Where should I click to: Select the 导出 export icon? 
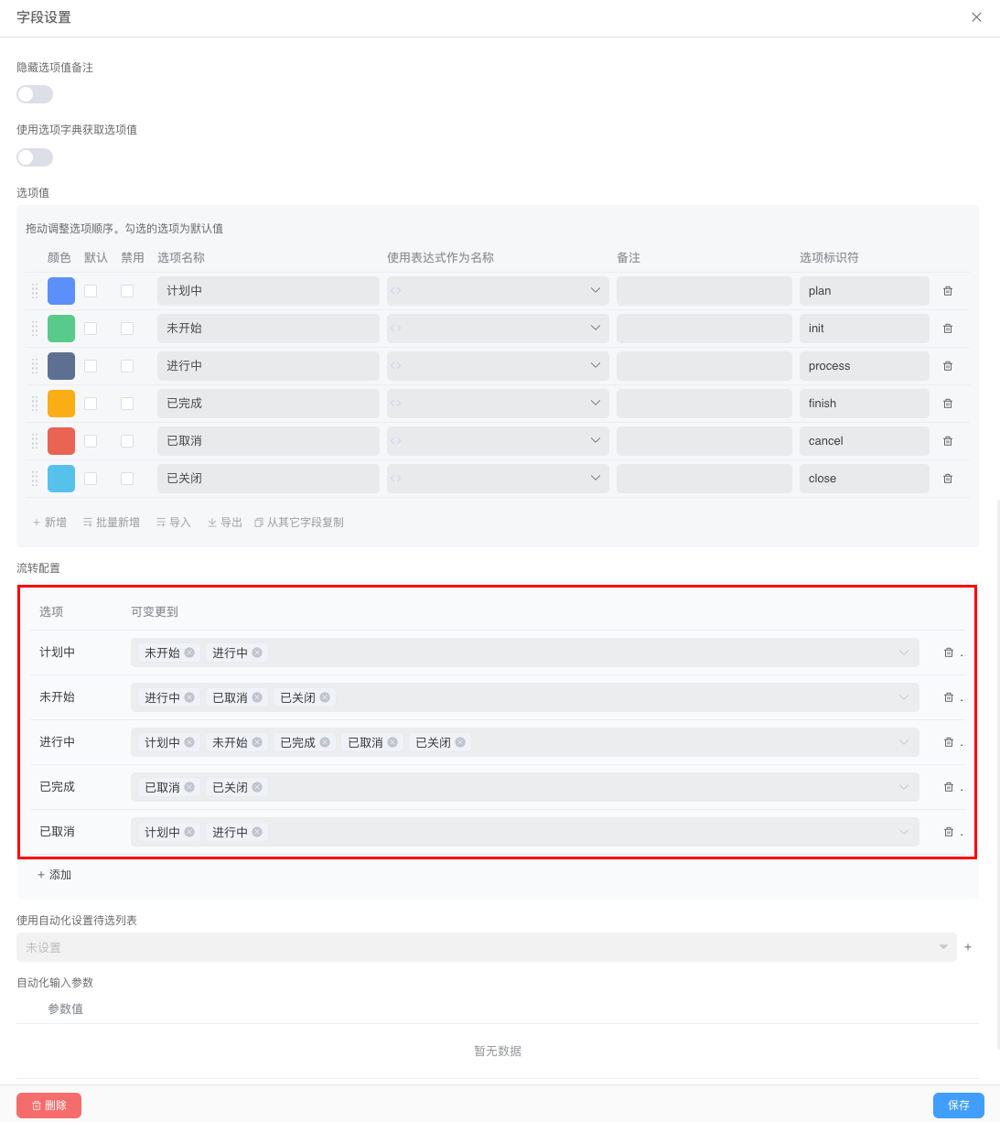[x=224, y=522]
